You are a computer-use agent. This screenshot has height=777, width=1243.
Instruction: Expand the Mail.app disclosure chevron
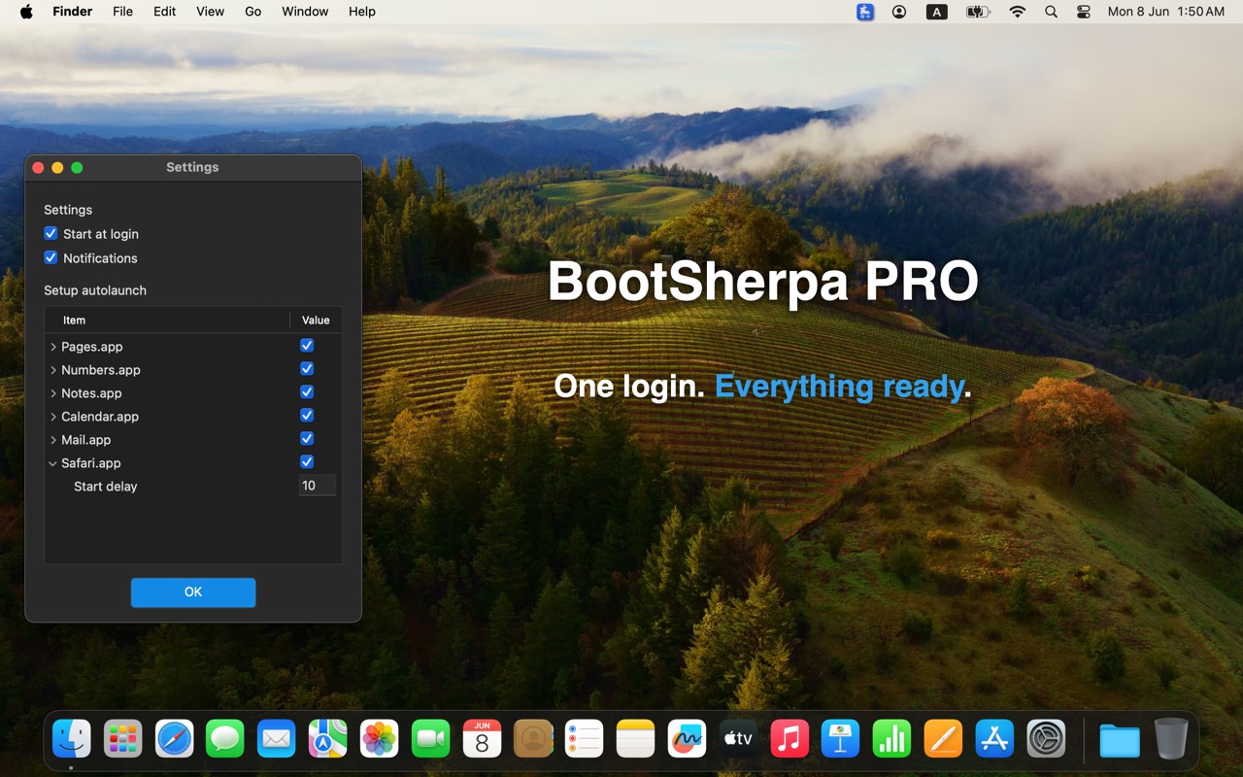[53, 440]
